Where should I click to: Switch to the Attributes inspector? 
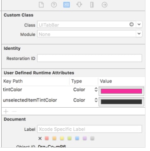click(79, 5)
